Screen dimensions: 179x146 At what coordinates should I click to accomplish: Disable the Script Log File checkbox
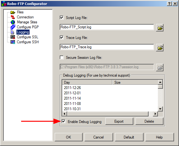pyautogui.click(x=62, y=18)
